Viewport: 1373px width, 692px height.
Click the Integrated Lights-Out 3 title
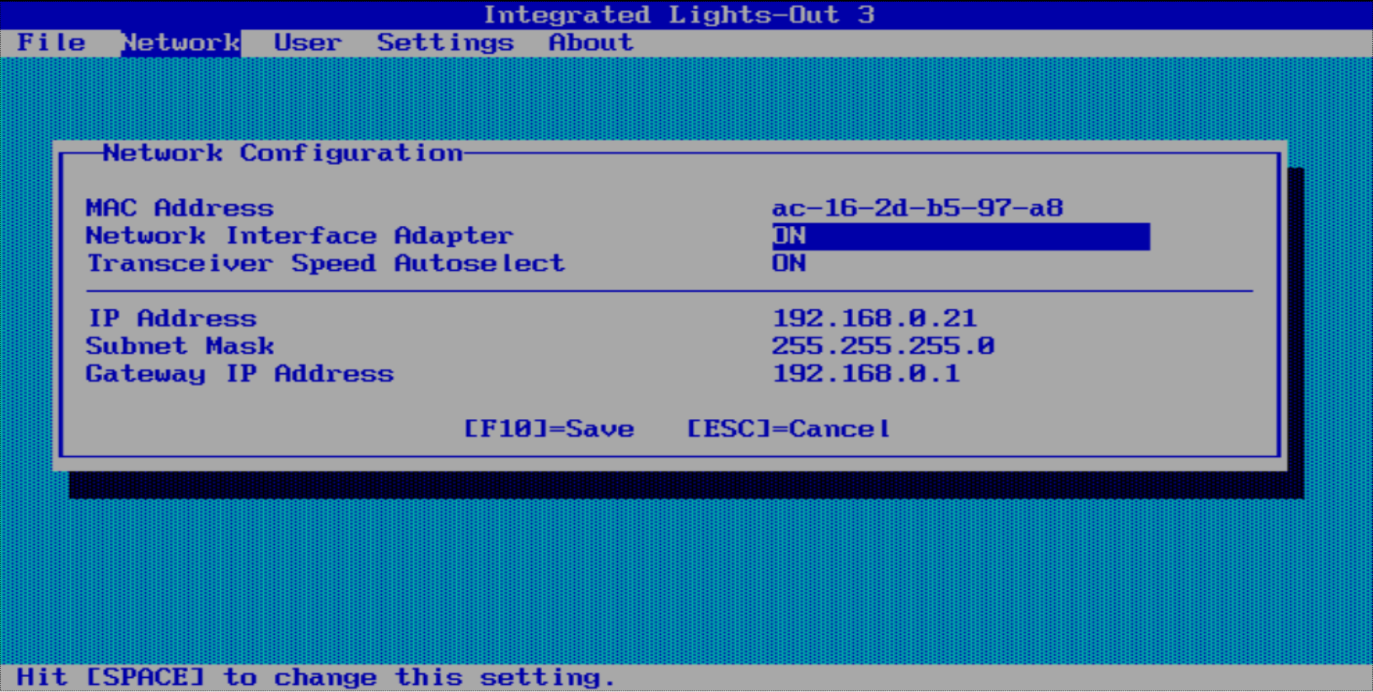(x=679, y=14)
